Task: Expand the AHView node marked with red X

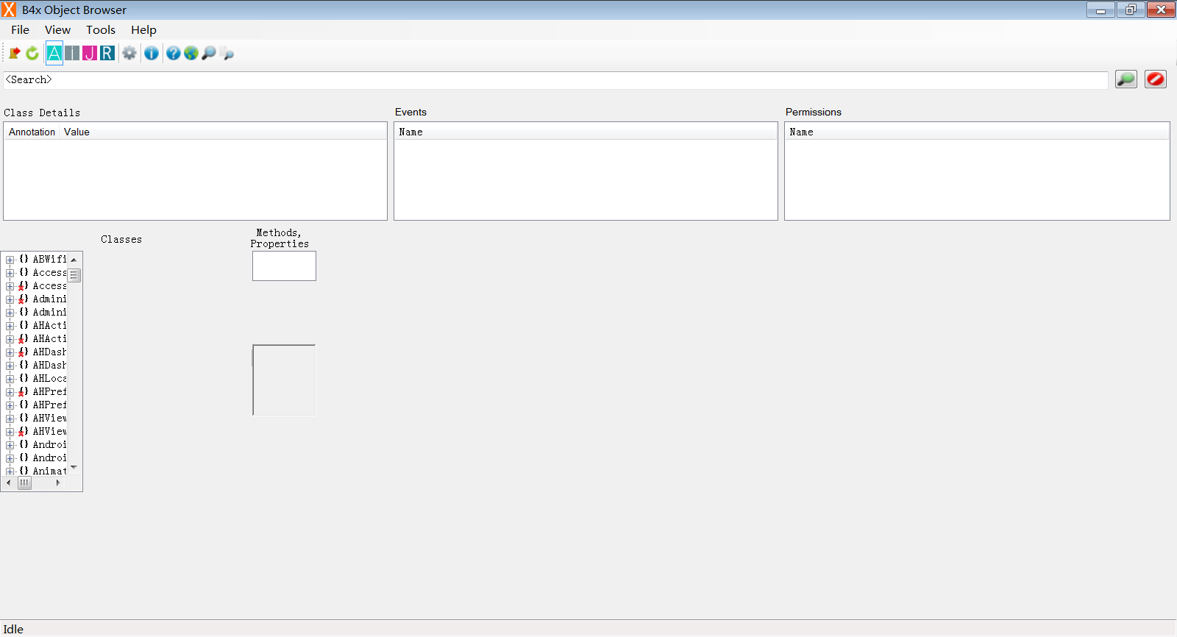Action: point(10,432)
